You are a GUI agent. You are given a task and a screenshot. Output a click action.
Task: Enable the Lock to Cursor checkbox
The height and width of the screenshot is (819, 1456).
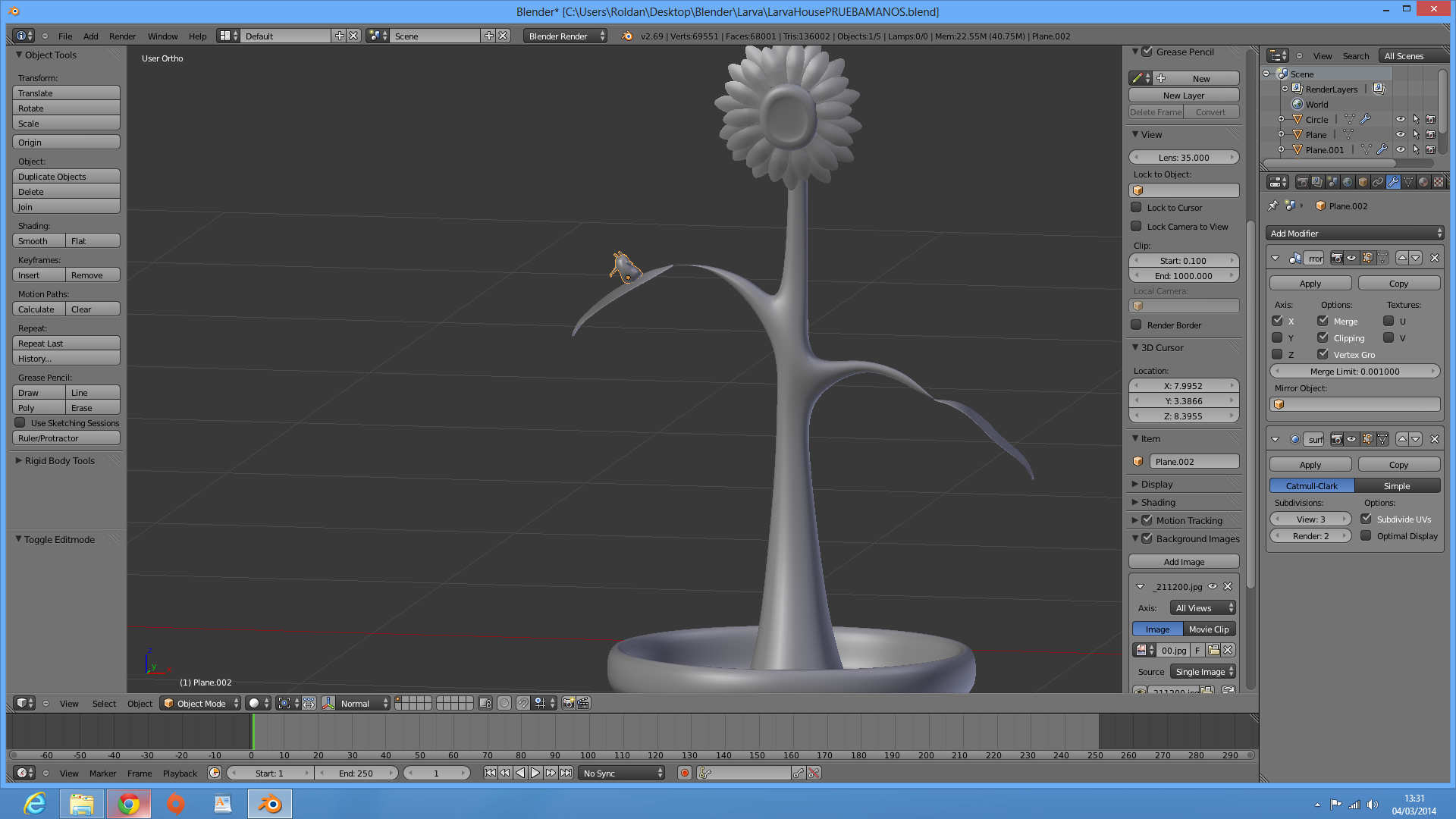pos(1136,208)
